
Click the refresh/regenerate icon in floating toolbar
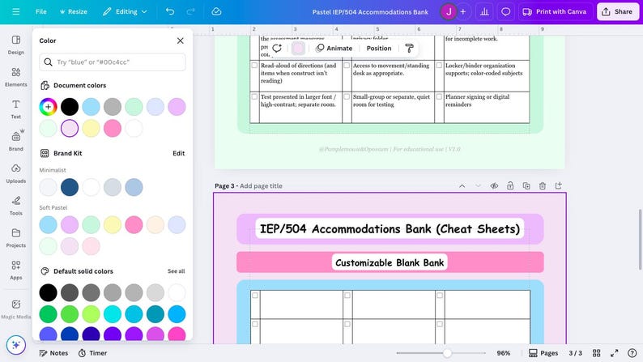click(277, 48)
